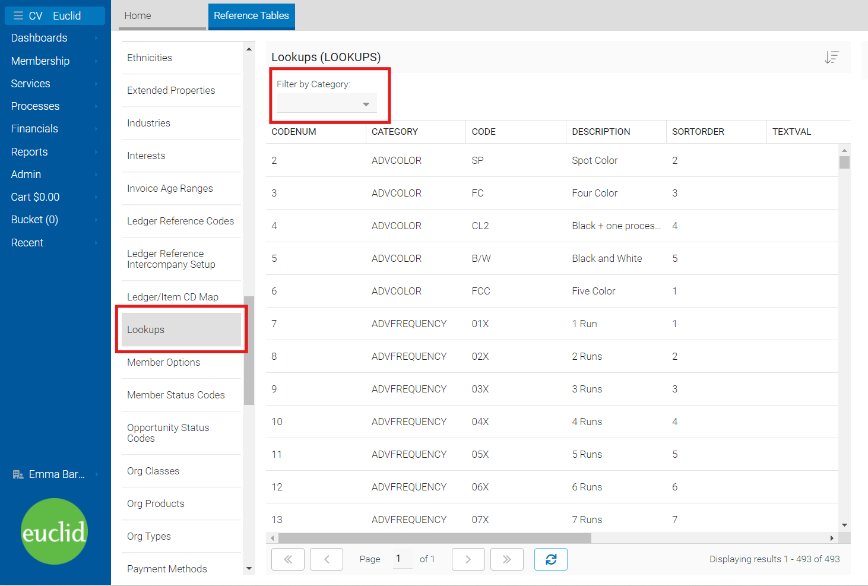Expand the Membership menu

55,61
